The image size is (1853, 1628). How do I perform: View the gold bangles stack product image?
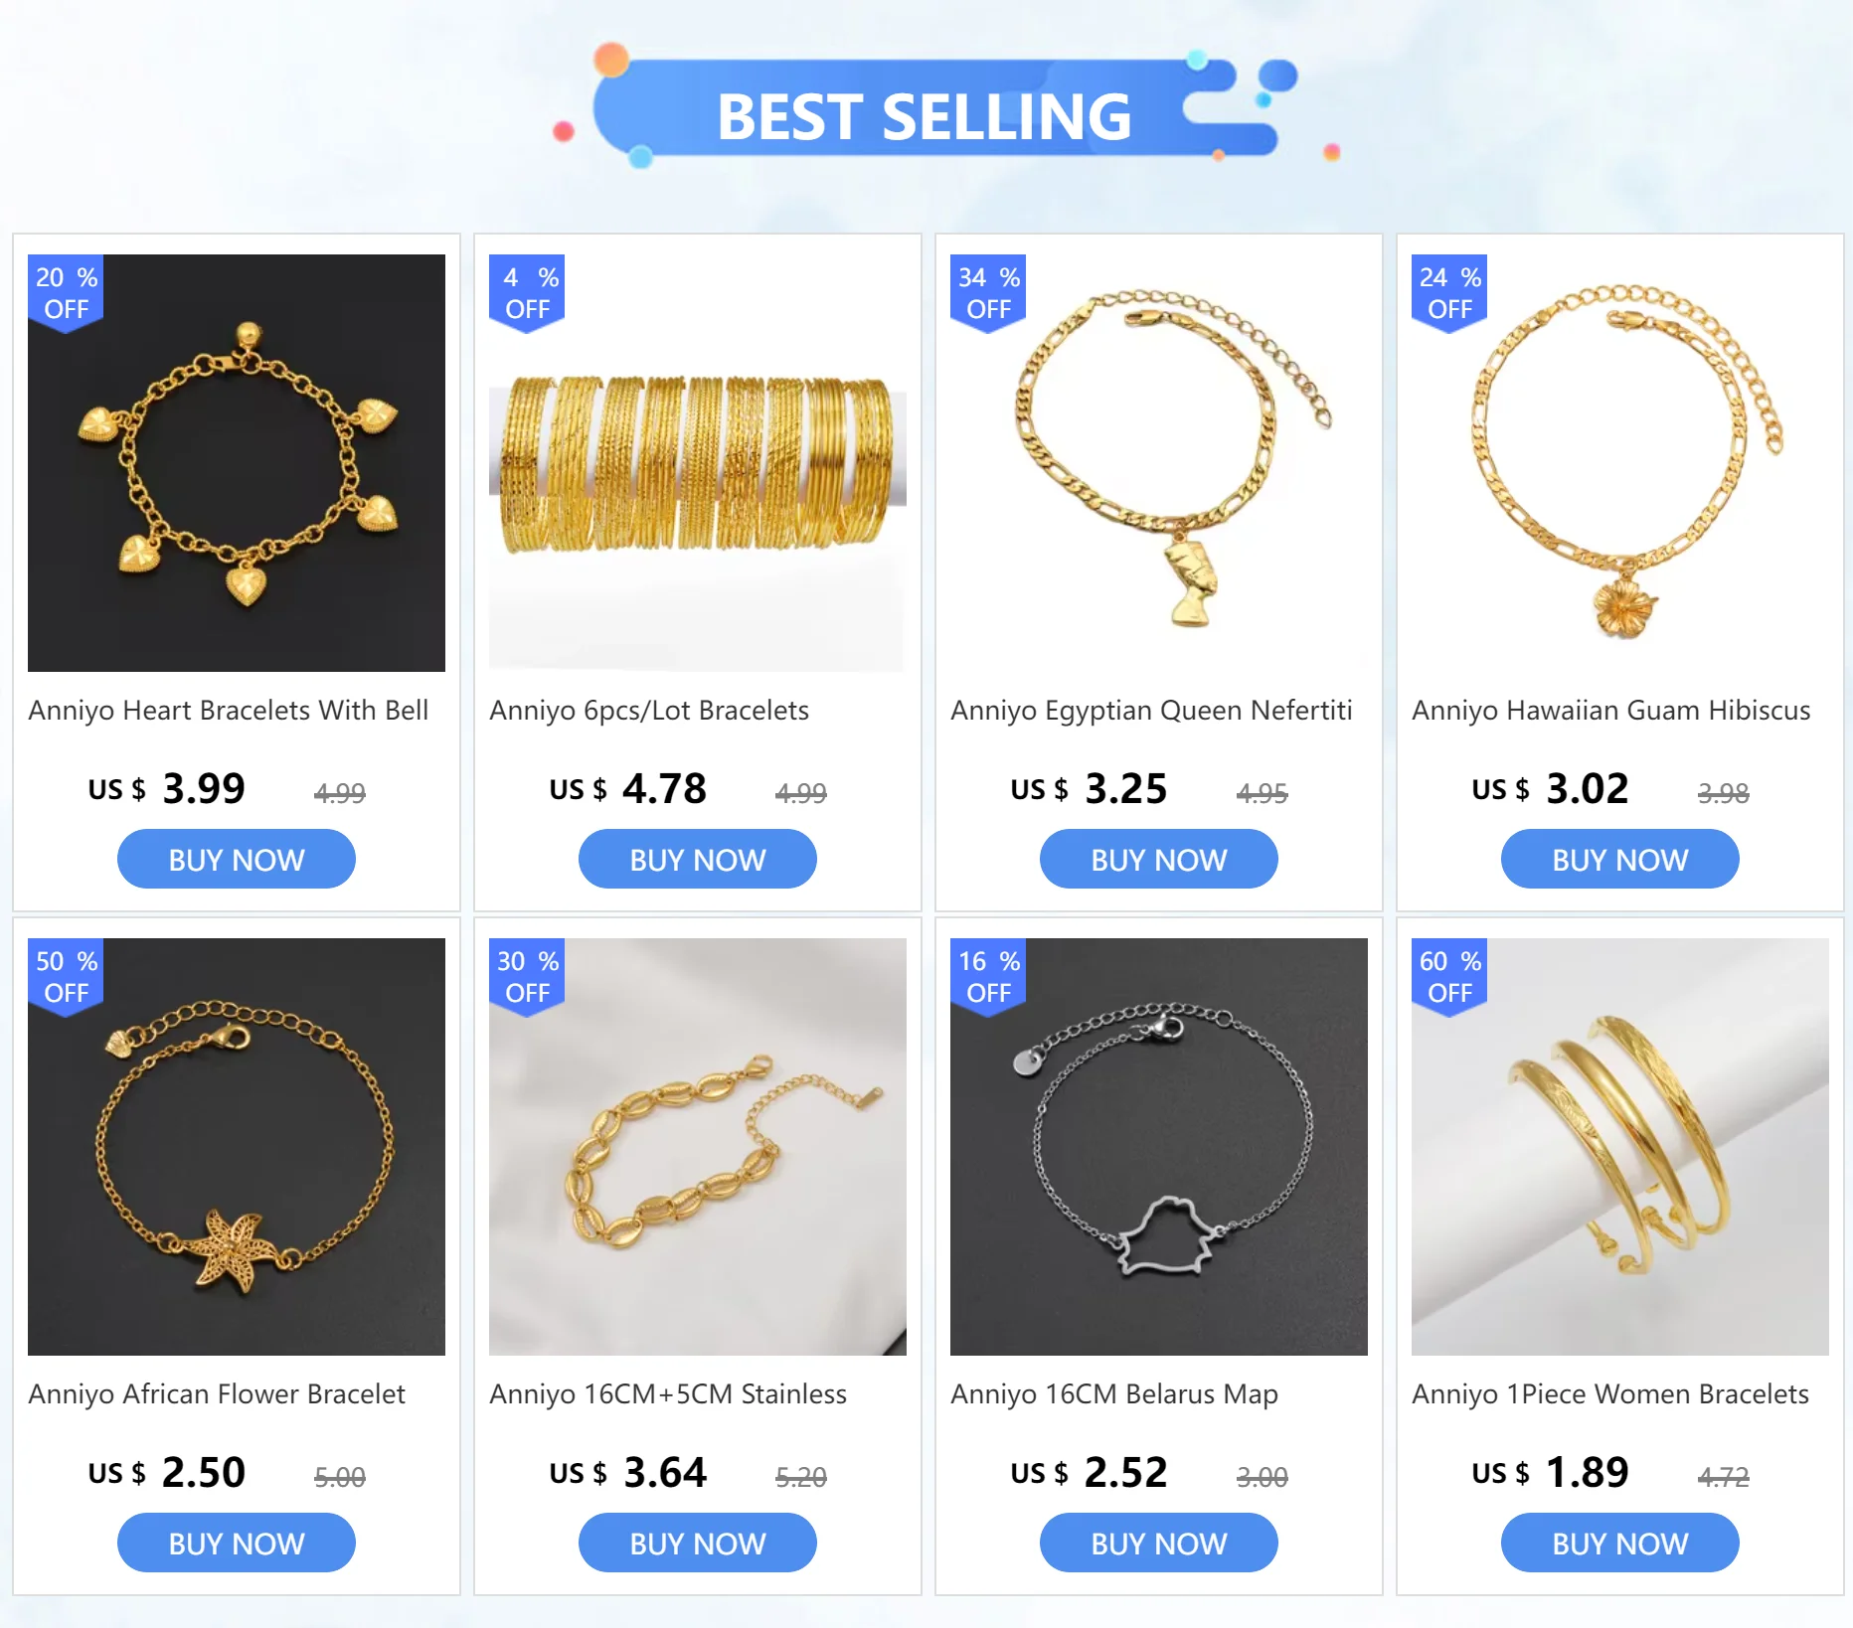[698, 463]
